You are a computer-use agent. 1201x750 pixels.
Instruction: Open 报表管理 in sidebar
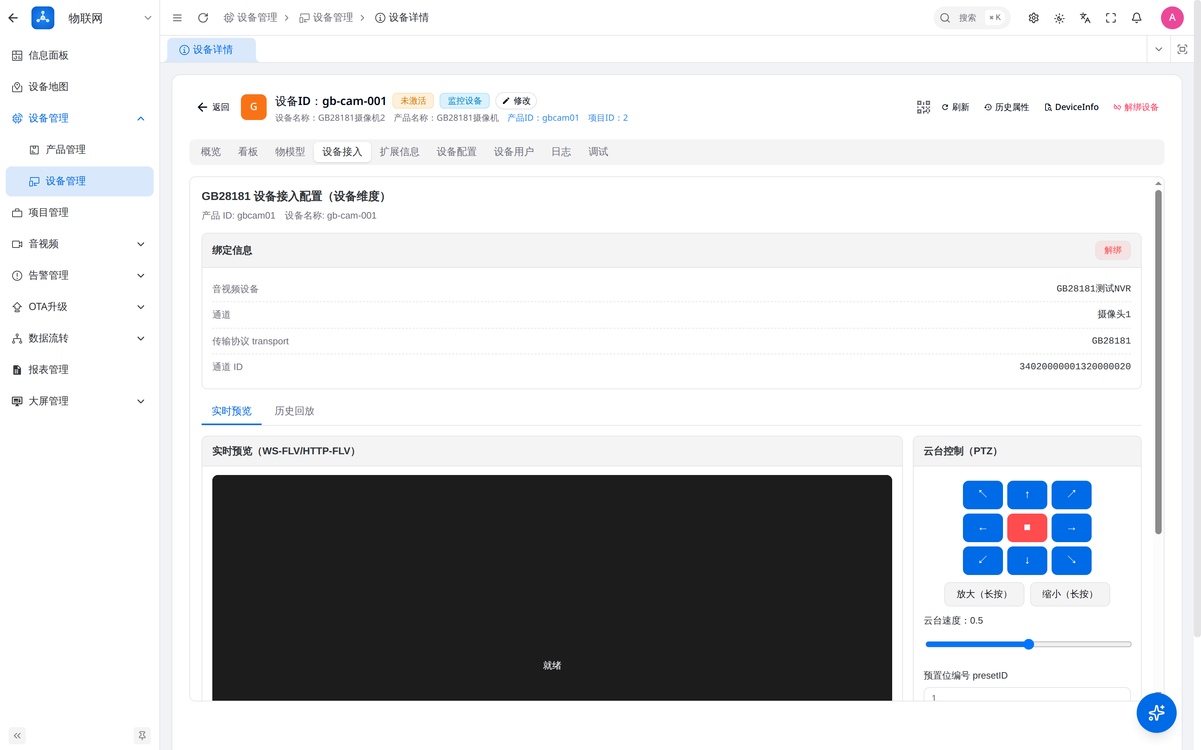pos(79,370)
